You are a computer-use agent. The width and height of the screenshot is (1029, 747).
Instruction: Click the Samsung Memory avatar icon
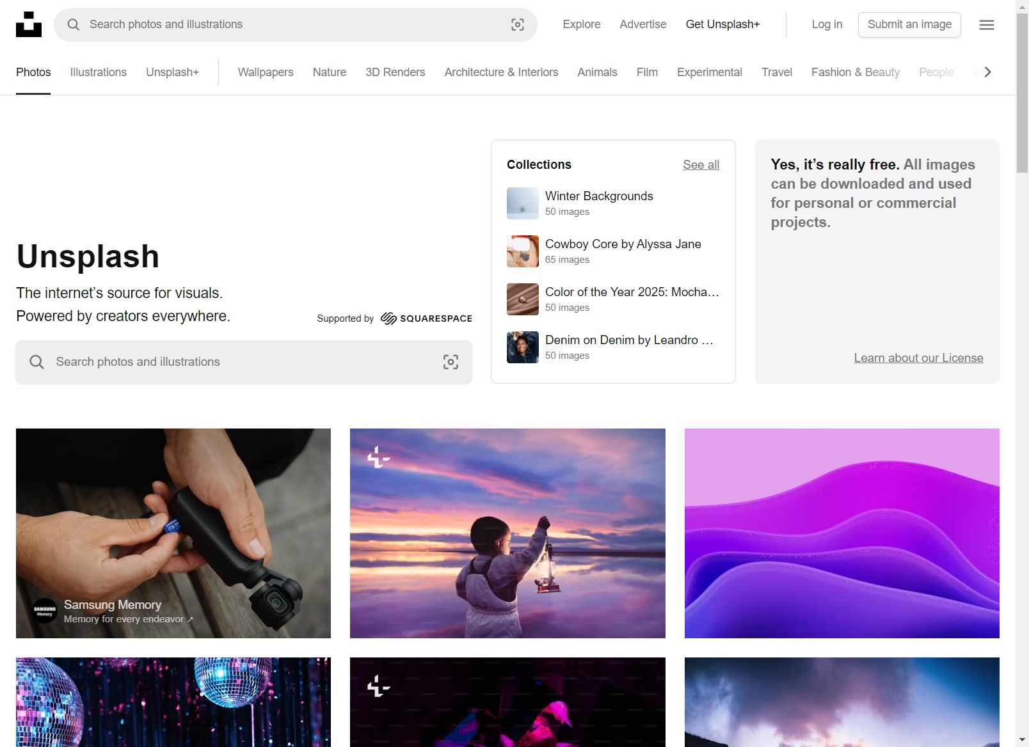click(45, 611)
